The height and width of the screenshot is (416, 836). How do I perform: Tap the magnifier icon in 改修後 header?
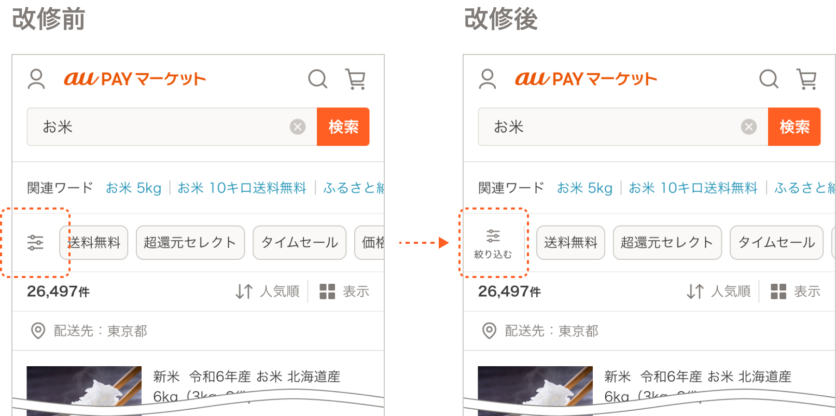[x=769, y=79]
